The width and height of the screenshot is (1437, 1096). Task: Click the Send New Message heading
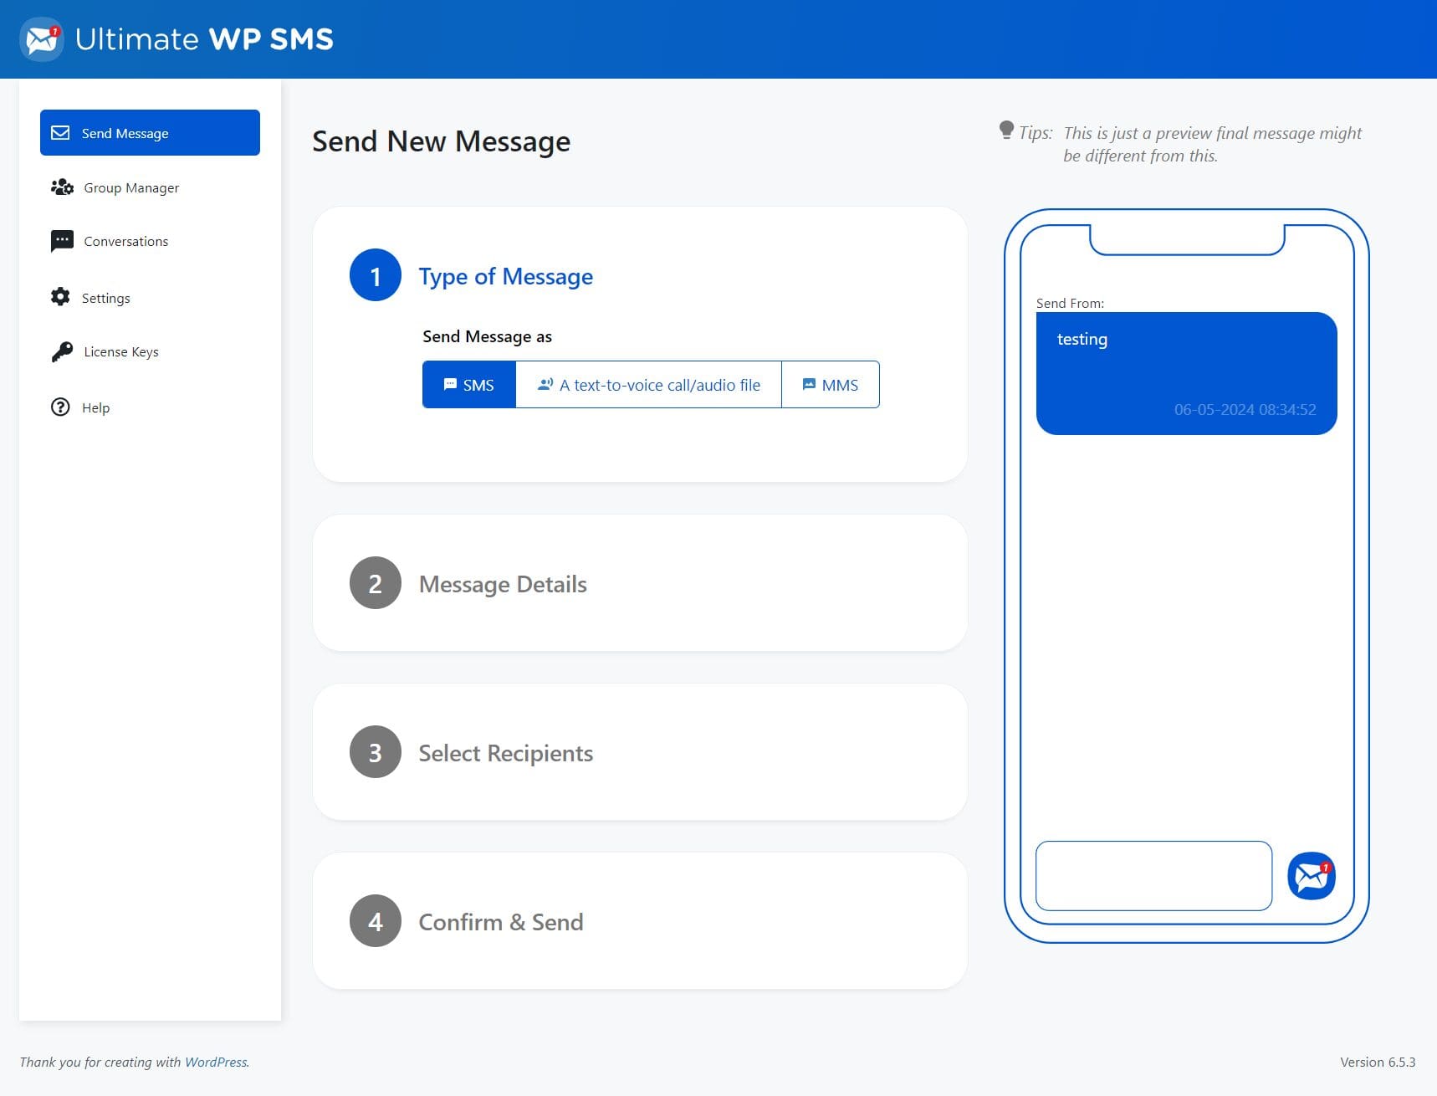point(441,141)
